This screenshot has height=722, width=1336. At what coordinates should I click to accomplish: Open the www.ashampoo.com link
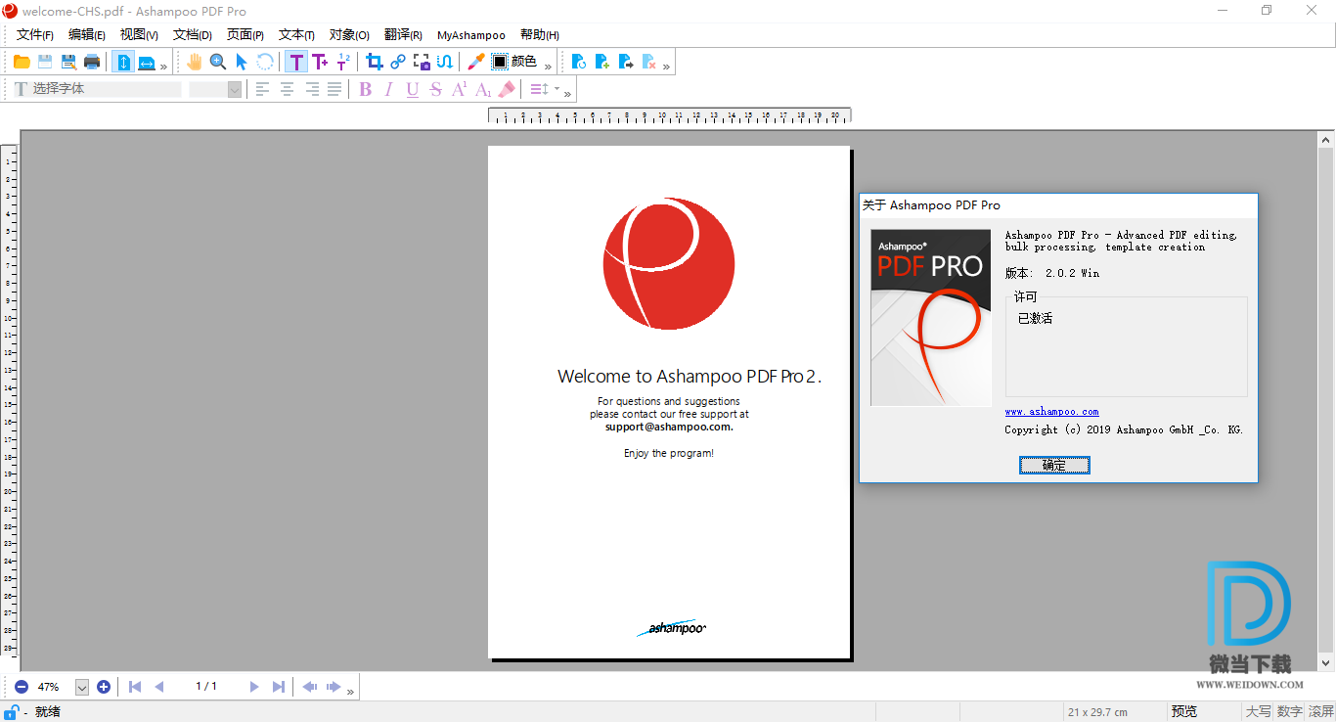click(x=1051, y=412)
